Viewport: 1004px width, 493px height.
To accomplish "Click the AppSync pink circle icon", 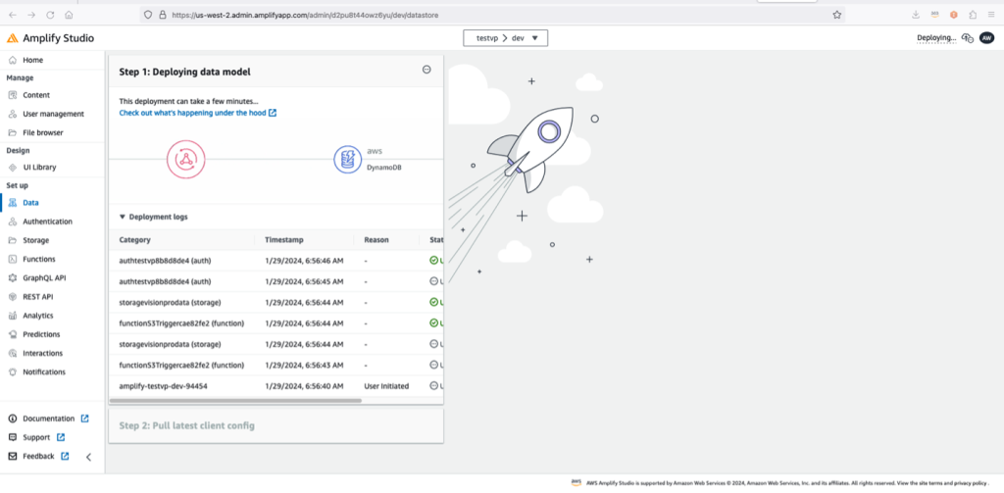I will point(185,160).
